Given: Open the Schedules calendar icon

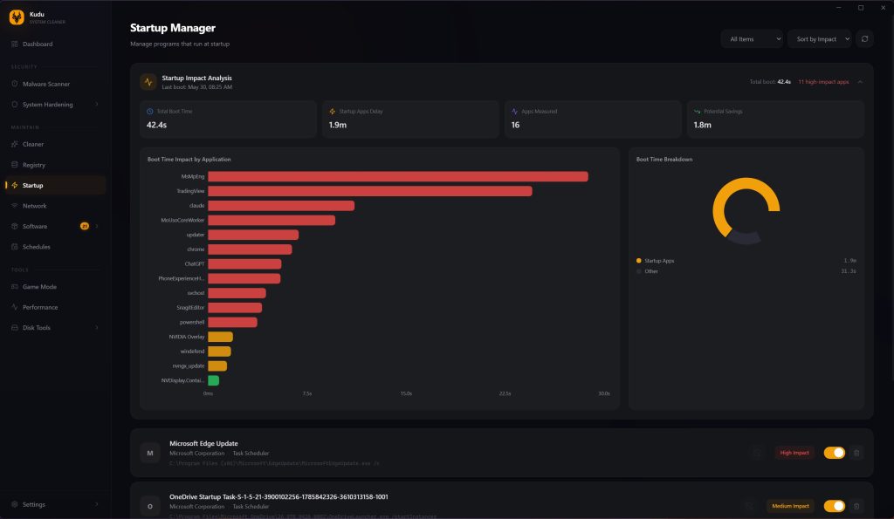Looking at the screenshot, I should click(x=14, y=247).
